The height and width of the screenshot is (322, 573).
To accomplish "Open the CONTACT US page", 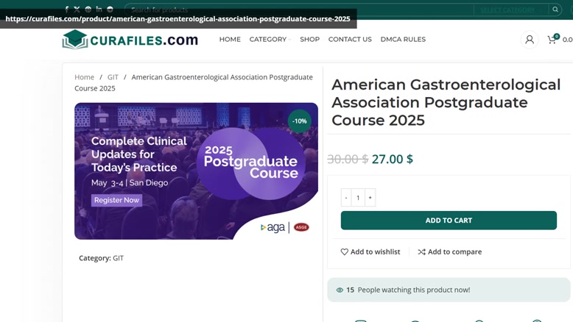I will [x=350, y=40].
